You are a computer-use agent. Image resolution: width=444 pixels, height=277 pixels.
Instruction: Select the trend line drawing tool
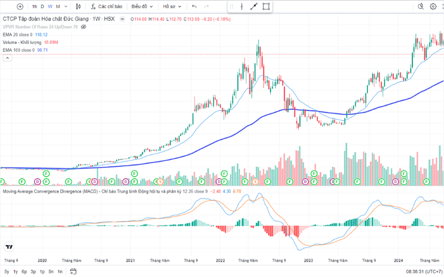254,7
